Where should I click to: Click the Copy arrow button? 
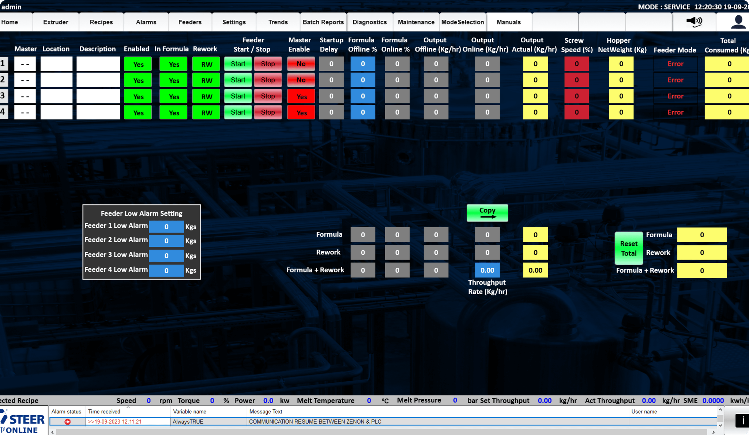[487, 213]
